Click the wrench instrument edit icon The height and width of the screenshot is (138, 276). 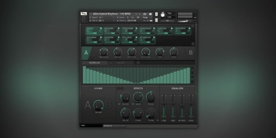(x=84, y=14)
